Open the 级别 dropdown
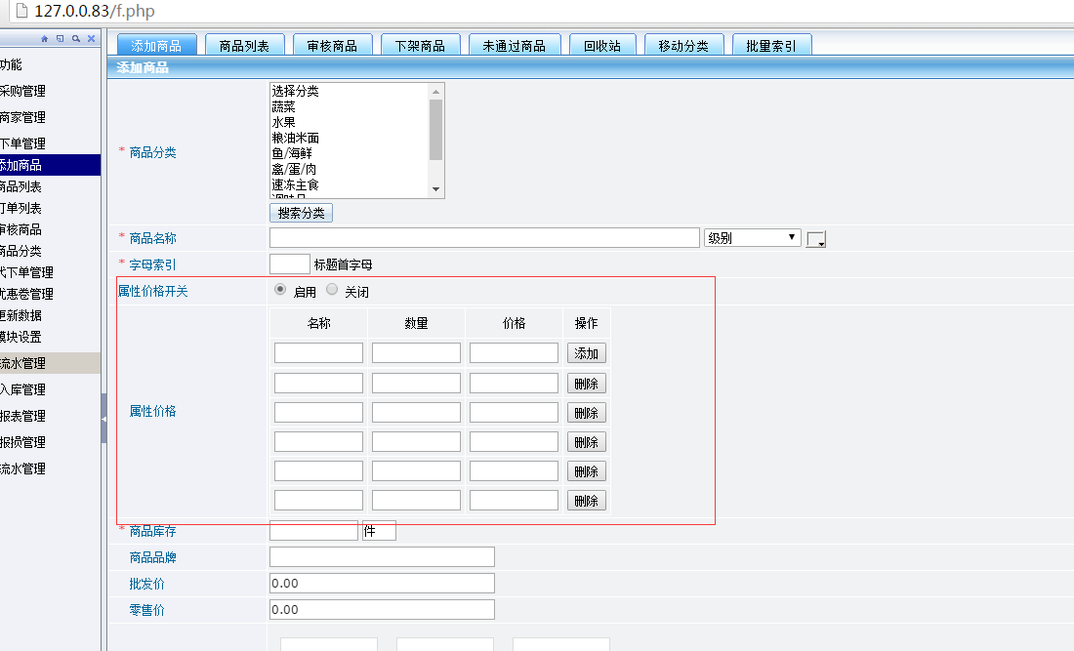The image size is (1074, 651). pos(752,237)
